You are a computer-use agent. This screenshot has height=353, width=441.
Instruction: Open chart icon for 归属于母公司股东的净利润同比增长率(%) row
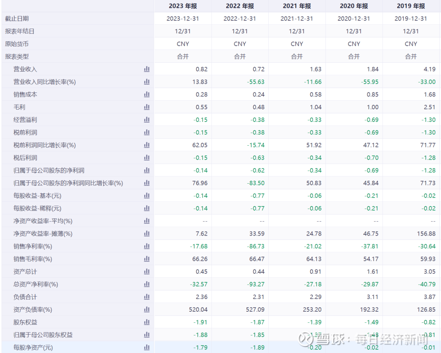tap(147, 183)
